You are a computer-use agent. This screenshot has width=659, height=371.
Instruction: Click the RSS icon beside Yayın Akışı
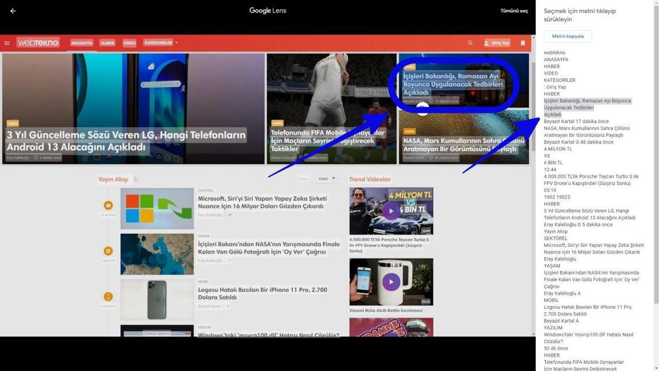pos(136,179)
